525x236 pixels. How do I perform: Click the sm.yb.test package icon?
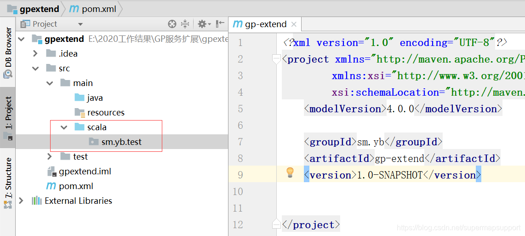[x=94, y=142]
